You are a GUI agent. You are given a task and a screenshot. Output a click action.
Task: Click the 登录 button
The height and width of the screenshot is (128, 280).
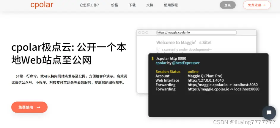[x=228, y=5]
